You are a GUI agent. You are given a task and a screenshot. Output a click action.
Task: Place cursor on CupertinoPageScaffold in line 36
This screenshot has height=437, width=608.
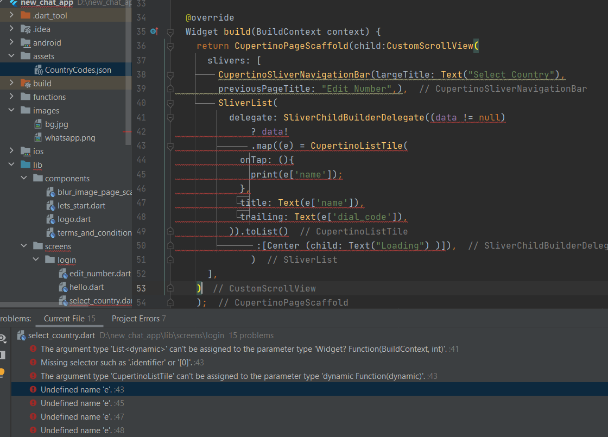(x=291, y=46)
